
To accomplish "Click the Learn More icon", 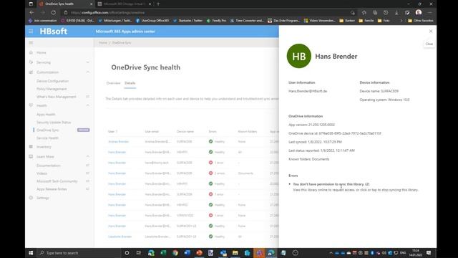I will click(x=31, y=156).
